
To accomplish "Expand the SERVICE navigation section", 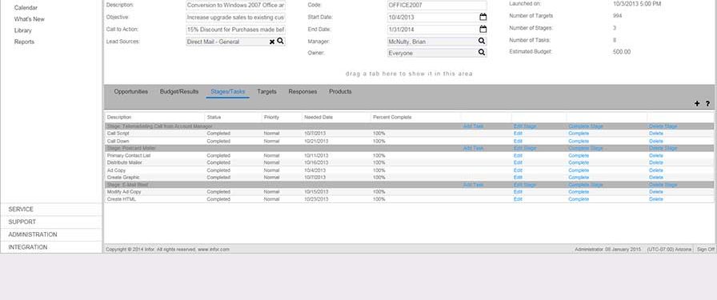I will coord(51,210).
